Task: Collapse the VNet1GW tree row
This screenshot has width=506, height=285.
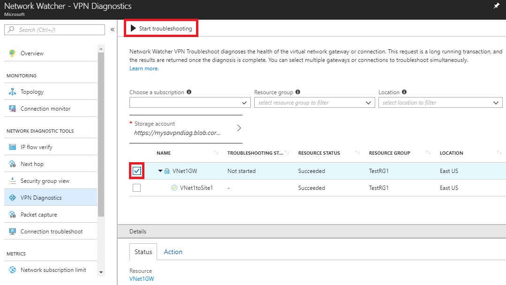Action: point(160,171)
